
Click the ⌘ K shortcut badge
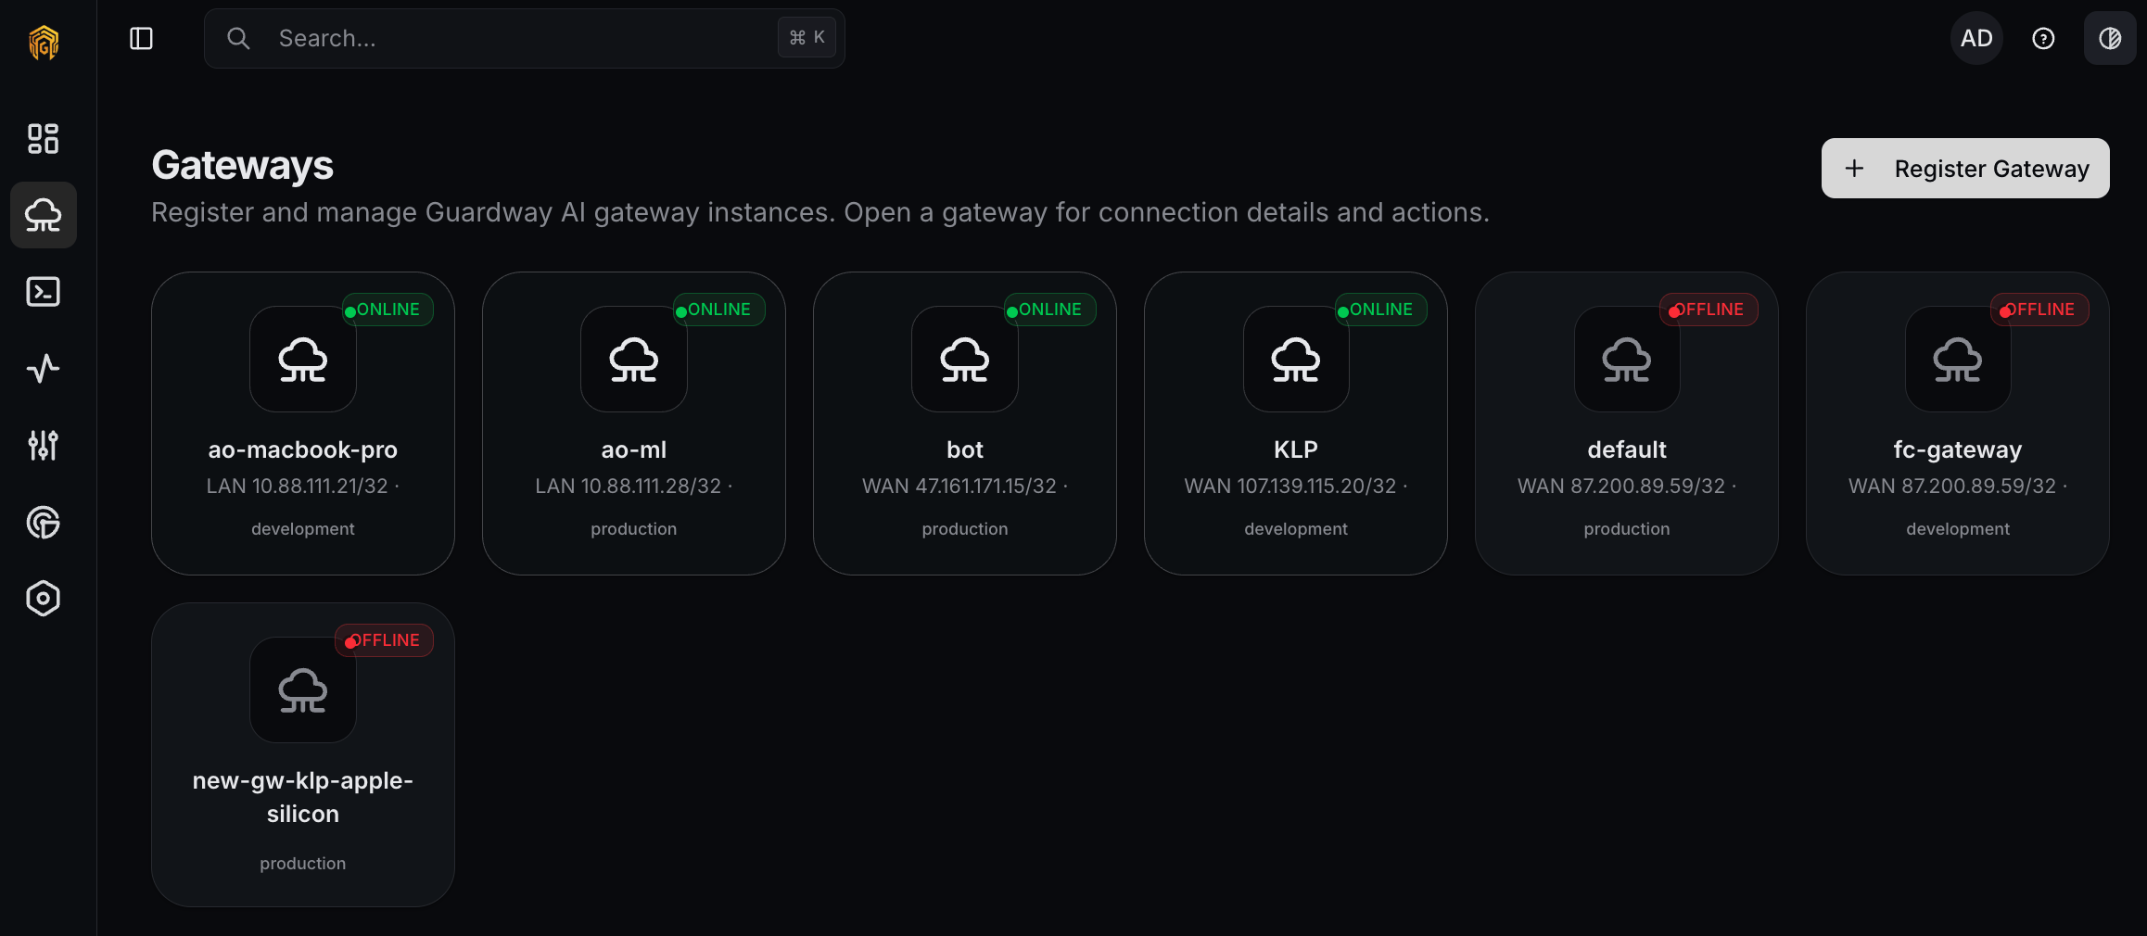[807, 38]
